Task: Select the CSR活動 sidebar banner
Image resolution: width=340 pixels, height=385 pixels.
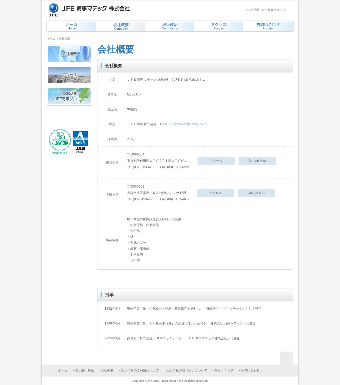Action: tap(69, 96)
